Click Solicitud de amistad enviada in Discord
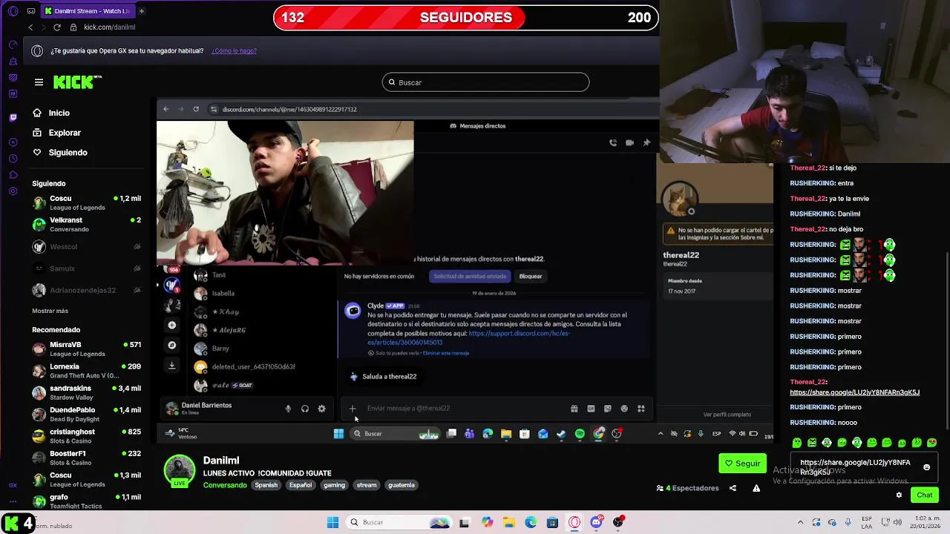This screenshot has width=950, height=534. coord(470,276)
